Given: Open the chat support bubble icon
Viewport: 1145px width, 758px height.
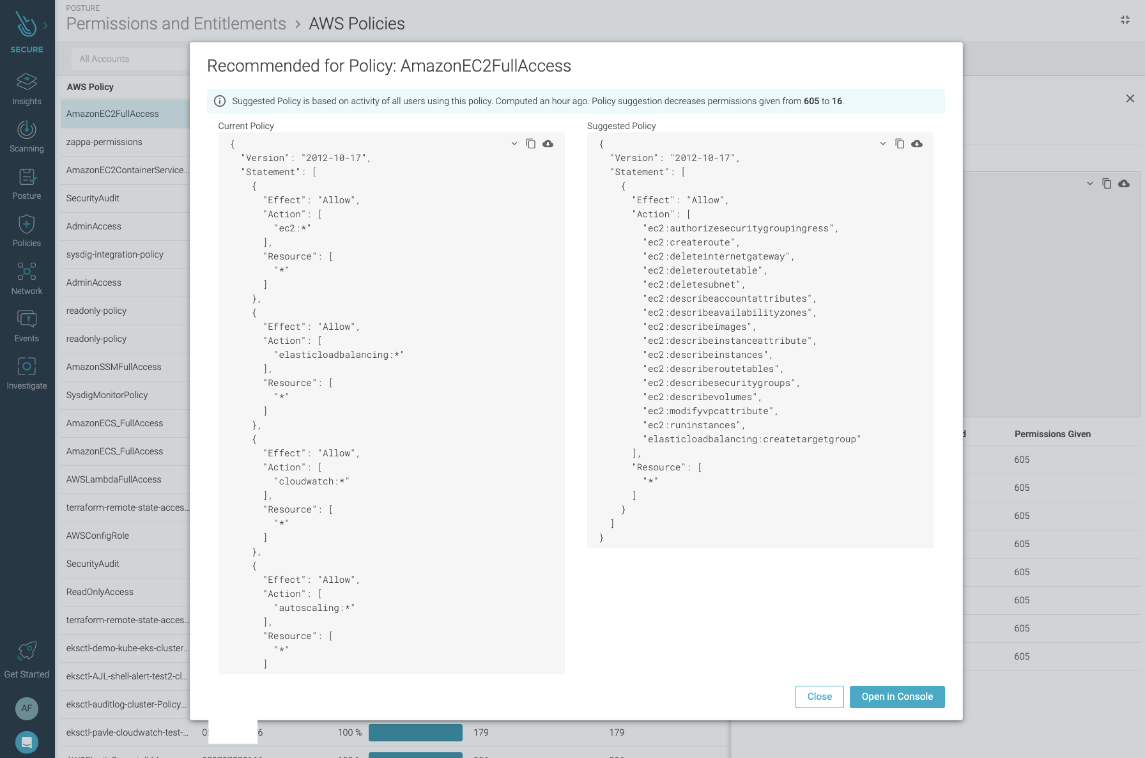Looking at the screenshot, I should pyautogui.click(x=27, y=742).
